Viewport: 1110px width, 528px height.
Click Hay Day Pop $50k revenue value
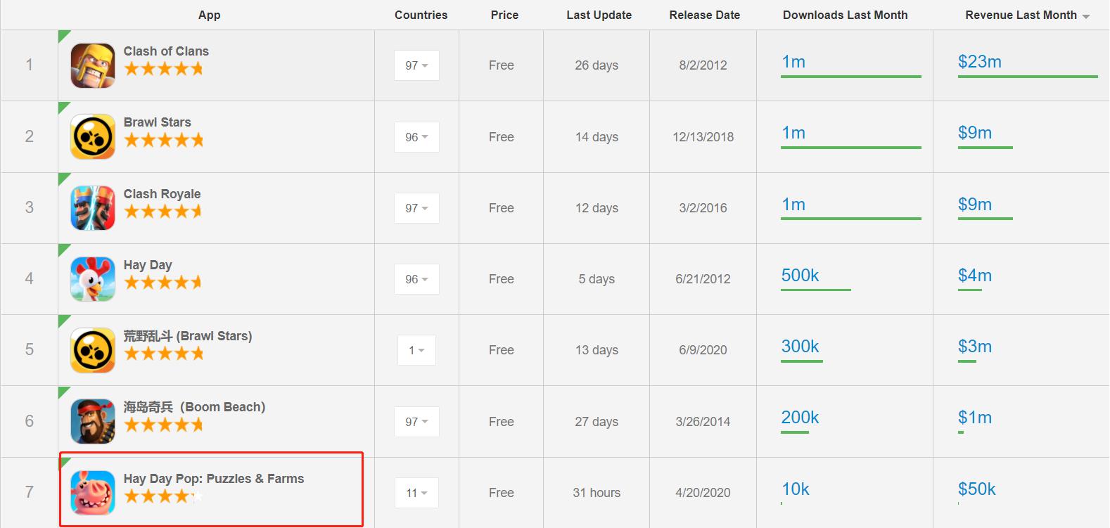tap(976, 489)
